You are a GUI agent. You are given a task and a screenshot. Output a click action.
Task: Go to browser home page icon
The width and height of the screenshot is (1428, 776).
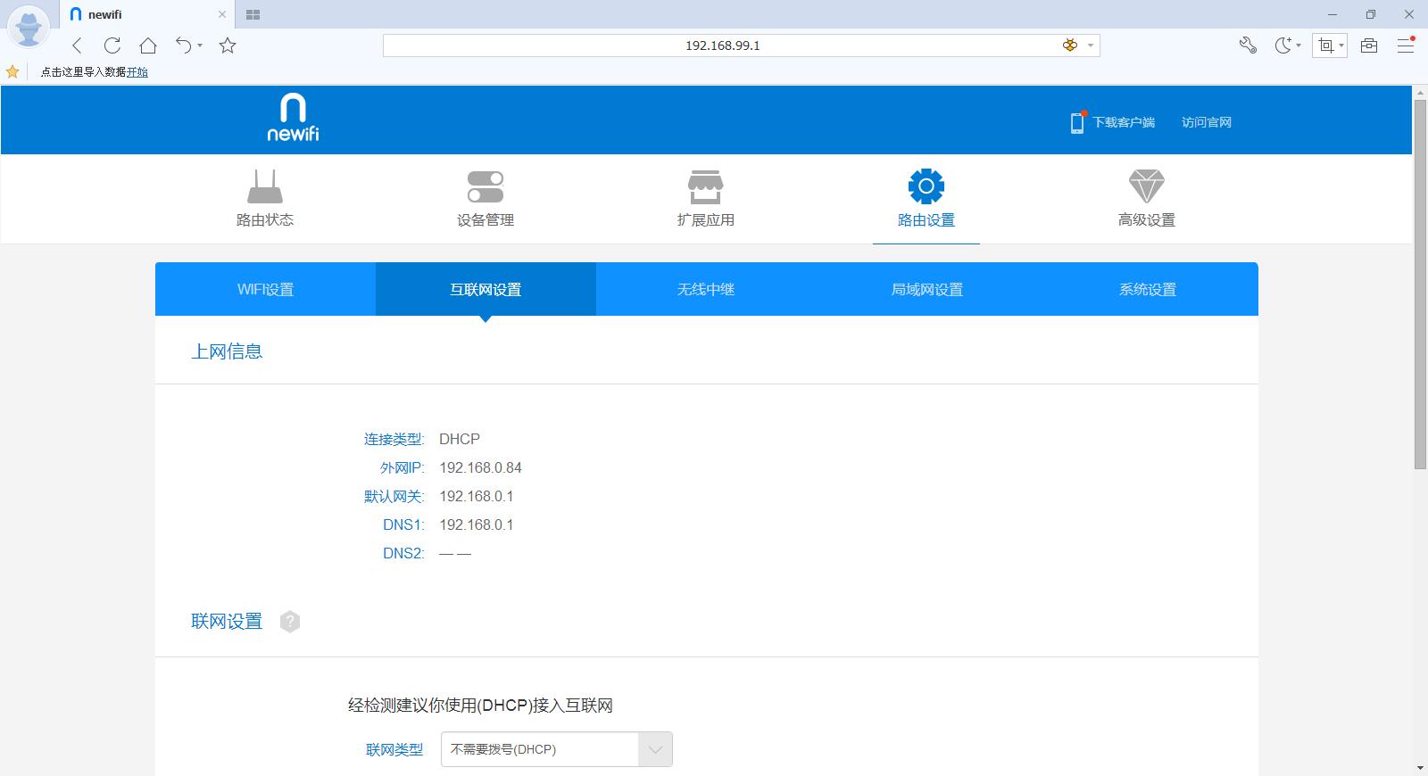pos(148,45)
